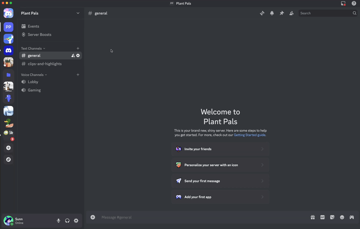Join the Gaming voice channel
The image size is (360, 229).
50,90
